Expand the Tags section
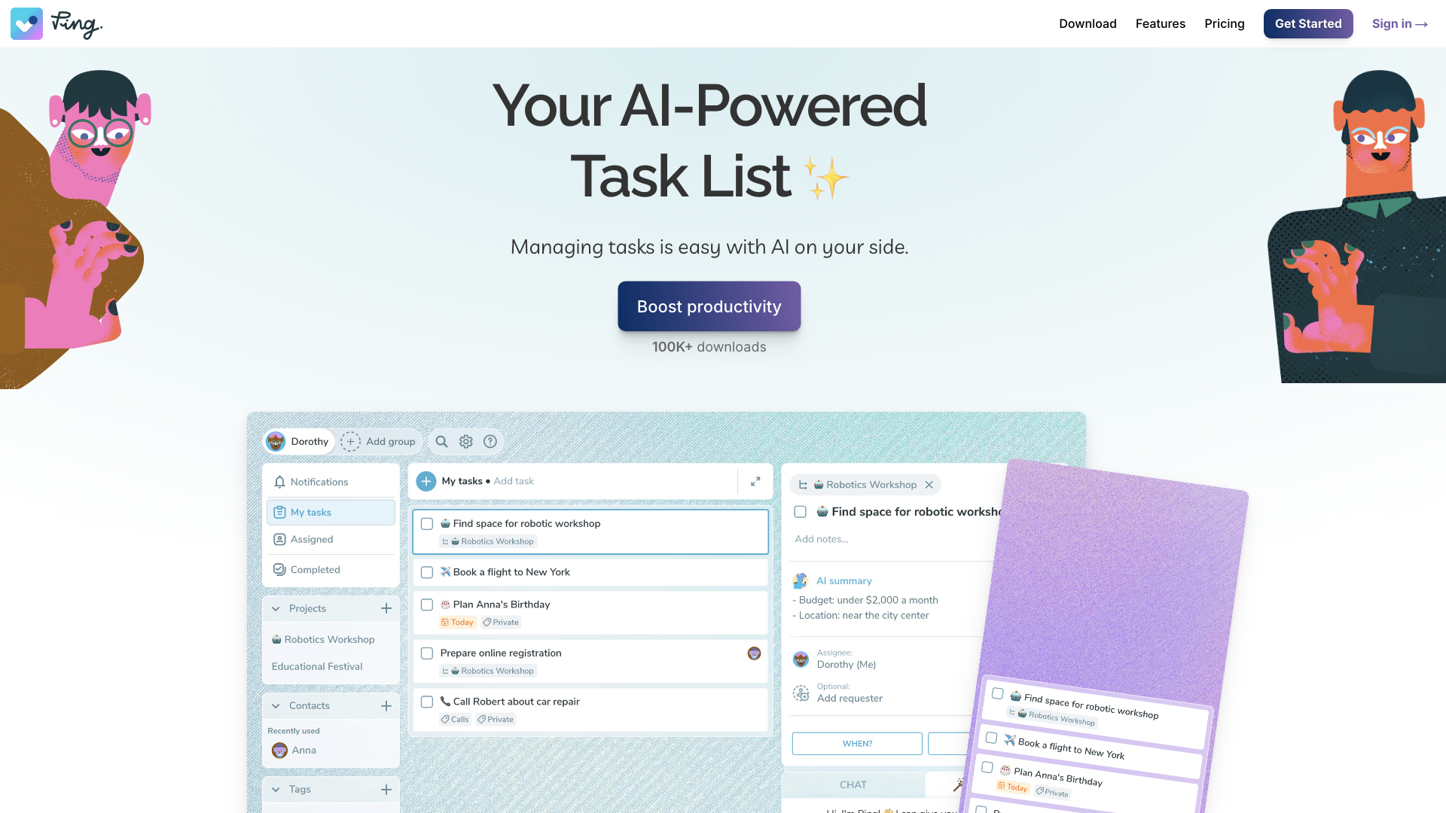 click(276, 789)
